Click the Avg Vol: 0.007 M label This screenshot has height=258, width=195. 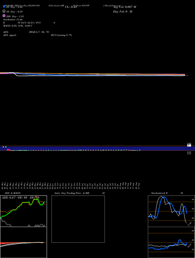[x=124, y=7]
